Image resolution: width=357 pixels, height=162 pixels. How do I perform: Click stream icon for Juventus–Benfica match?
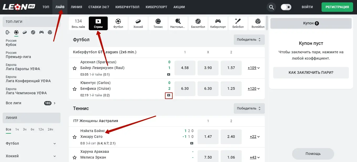point(169,95)
